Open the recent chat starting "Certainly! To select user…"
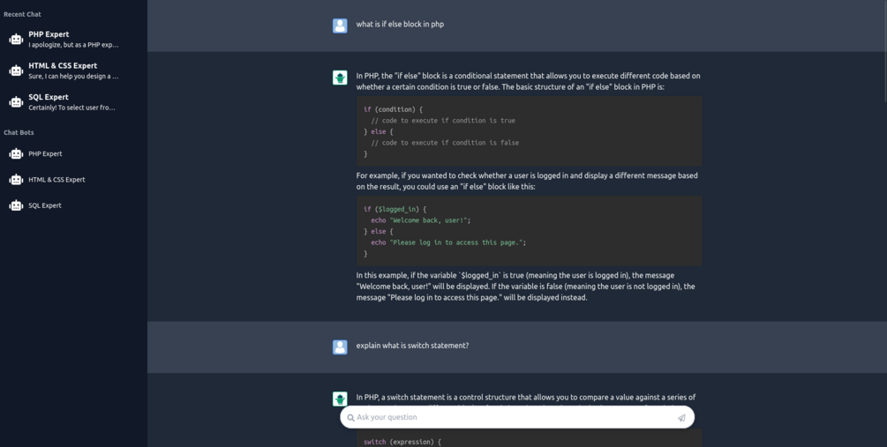This screenshot has height=447, width=887. click(x=71, y=108)
